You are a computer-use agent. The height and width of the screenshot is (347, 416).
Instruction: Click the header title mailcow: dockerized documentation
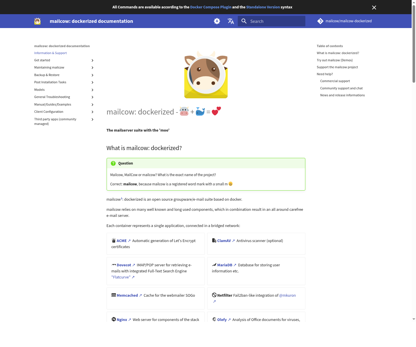[91, 21]
